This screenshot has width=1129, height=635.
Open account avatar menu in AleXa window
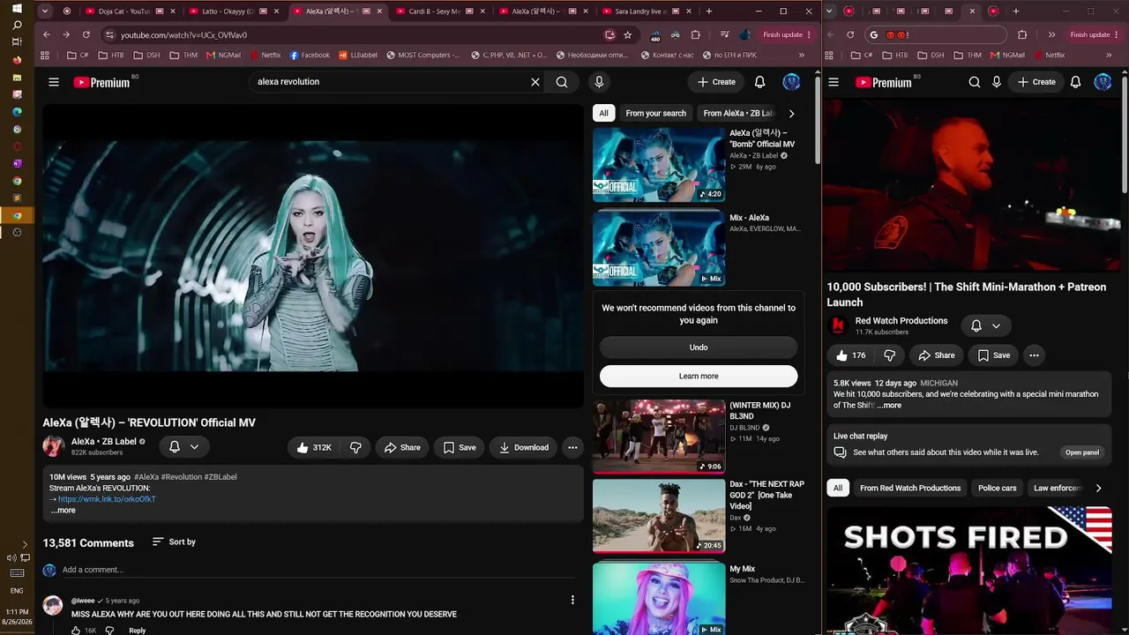791,82
